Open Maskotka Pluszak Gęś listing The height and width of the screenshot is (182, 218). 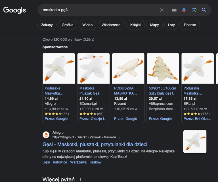pos(91,91)
